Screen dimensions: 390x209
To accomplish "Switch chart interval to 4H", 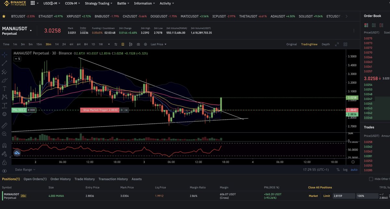I will pos(71,44).
